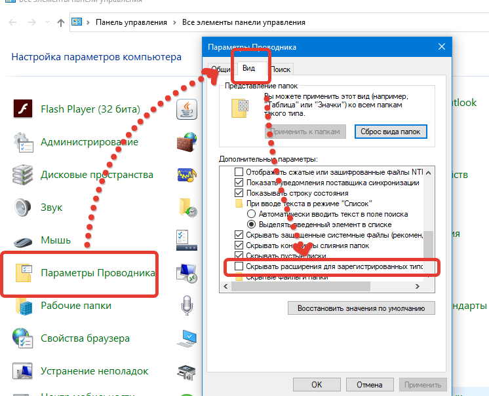Open recent locations dropdown arrow
Image resolution: width=489 pixels, height=396 pixels.
pos(47,22)
